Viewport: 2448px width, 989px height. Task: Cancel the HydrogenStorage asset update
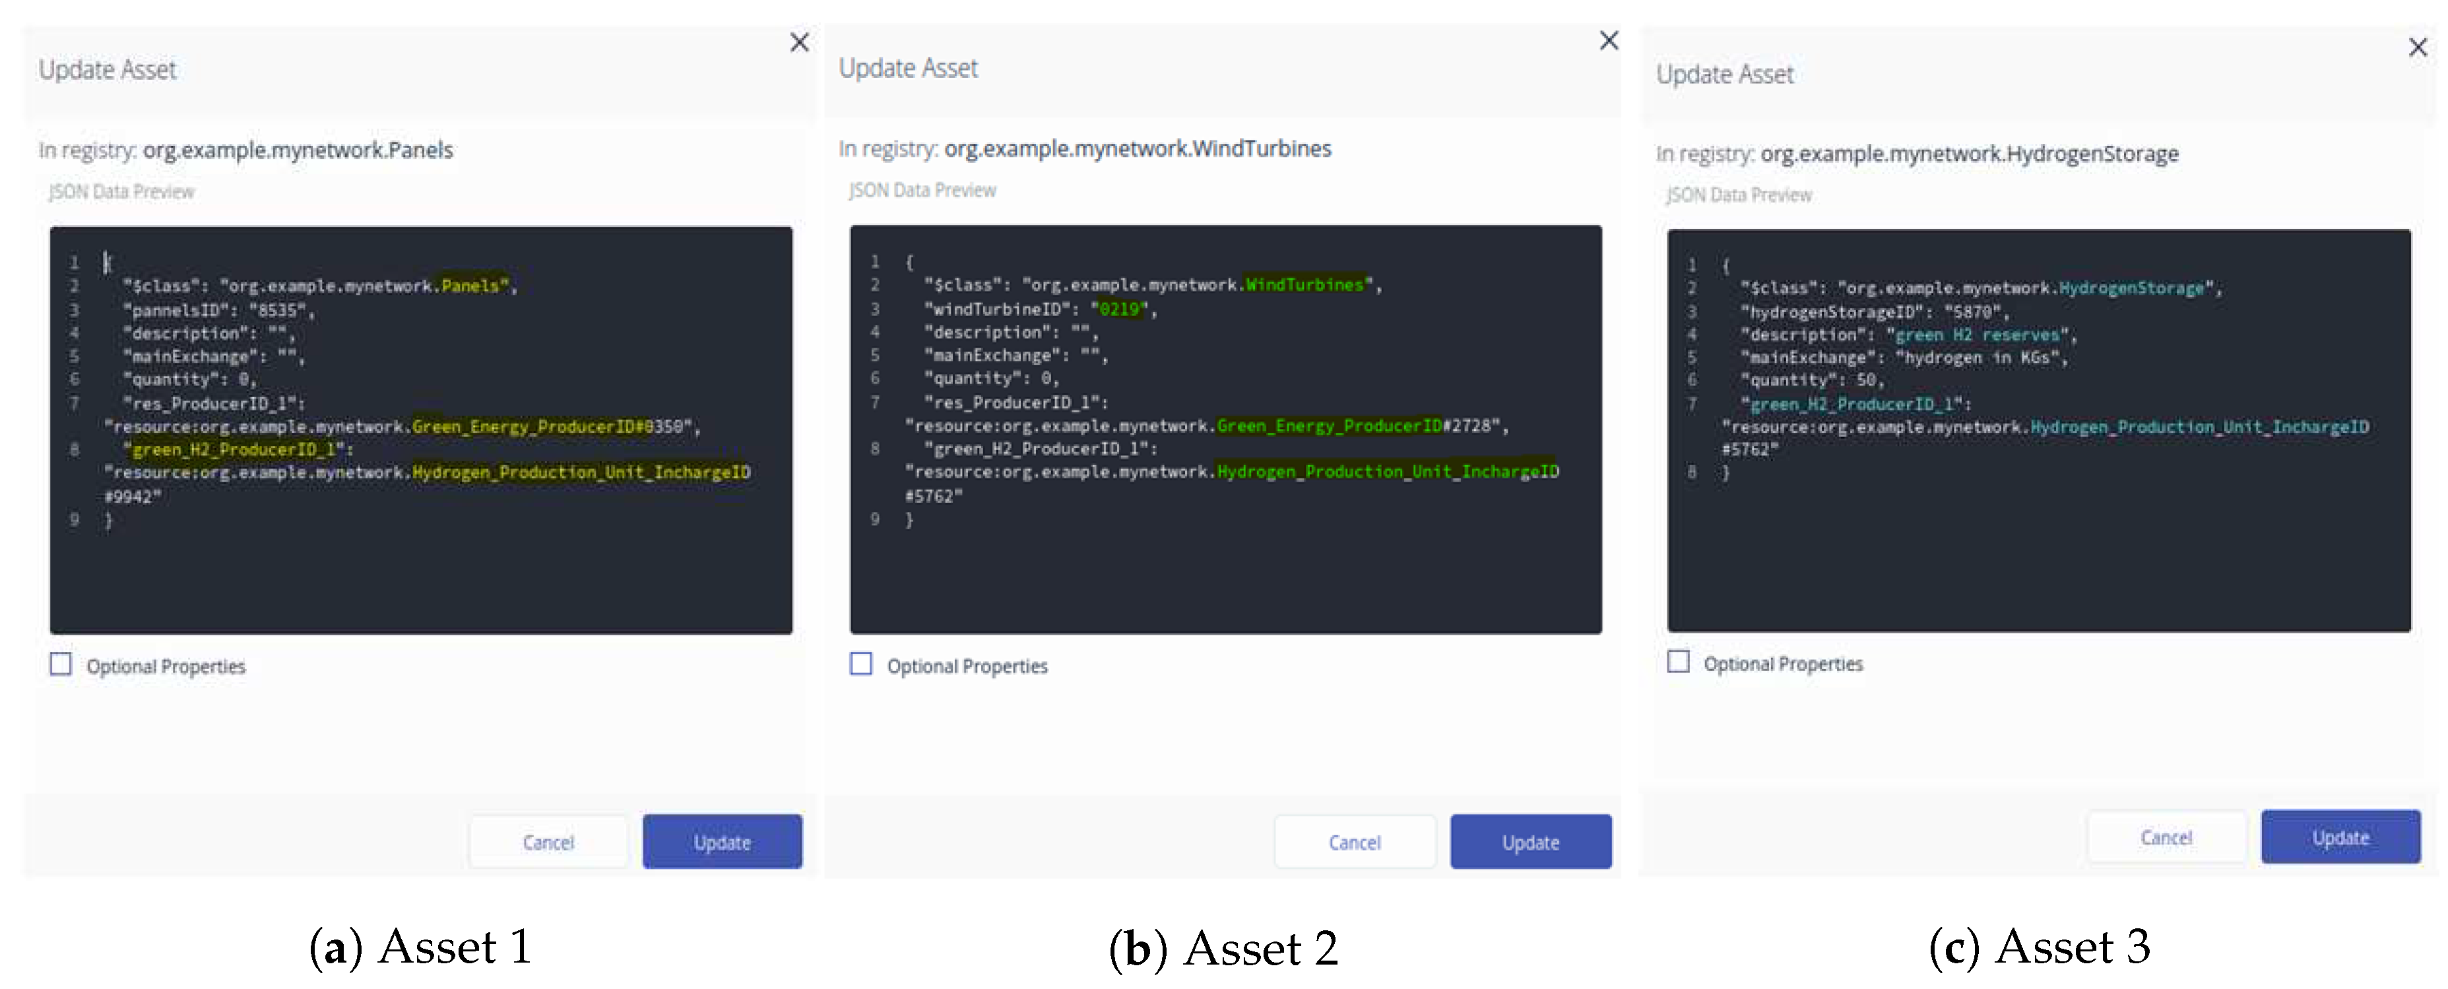(x=2167, y=837)
